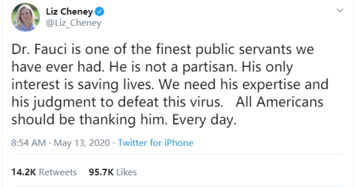The image size is (359, 187).
Task: View the 95.7K Likes list
Action: [x=113, y=172]
